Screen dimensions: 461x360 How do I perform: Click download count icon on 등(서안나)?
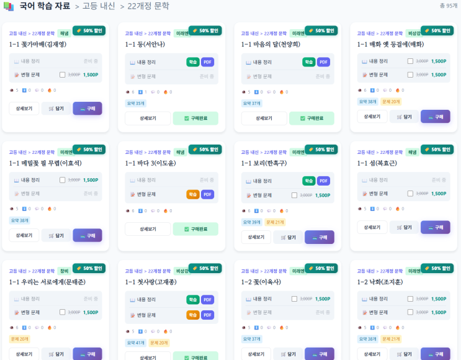click(140, 92)
